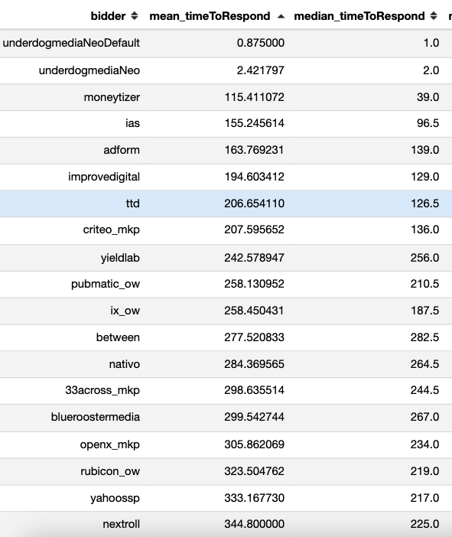This screenshot has width=452, height=537.
Task: Click mean value 258.130952
Action: (255, 284)
